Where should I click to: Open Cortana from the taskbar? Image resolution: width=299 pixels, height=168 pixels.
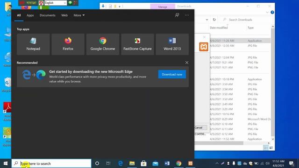coord(97,163)
